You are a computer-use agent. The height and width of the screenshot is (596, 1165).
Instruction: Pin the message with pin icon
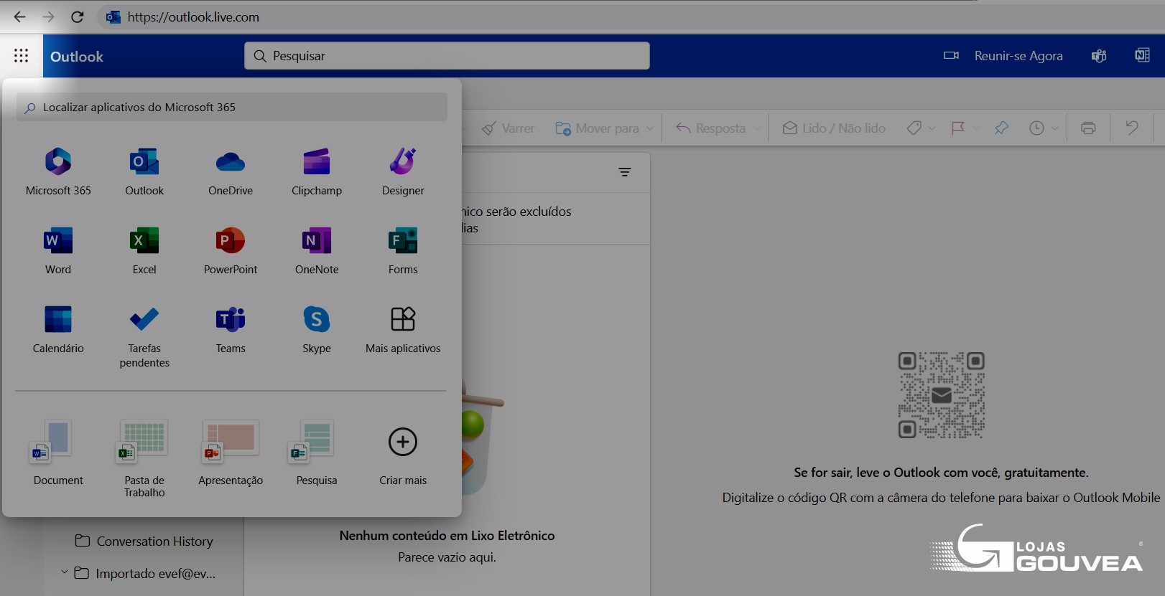coord(1001,128)
